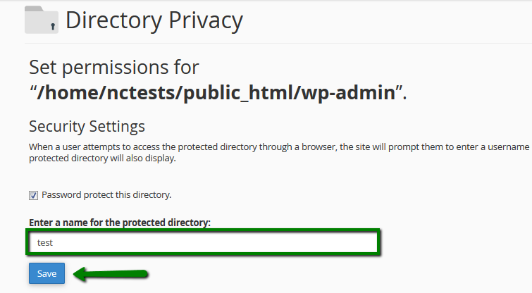
Task: Click the word "test" in the name field
Action: click(x=46, y=243)
